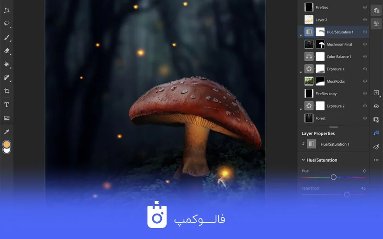Screen dimensions: 383x239
Task: Select the MushroomFinal mask thumbnail
Action: 320,44
